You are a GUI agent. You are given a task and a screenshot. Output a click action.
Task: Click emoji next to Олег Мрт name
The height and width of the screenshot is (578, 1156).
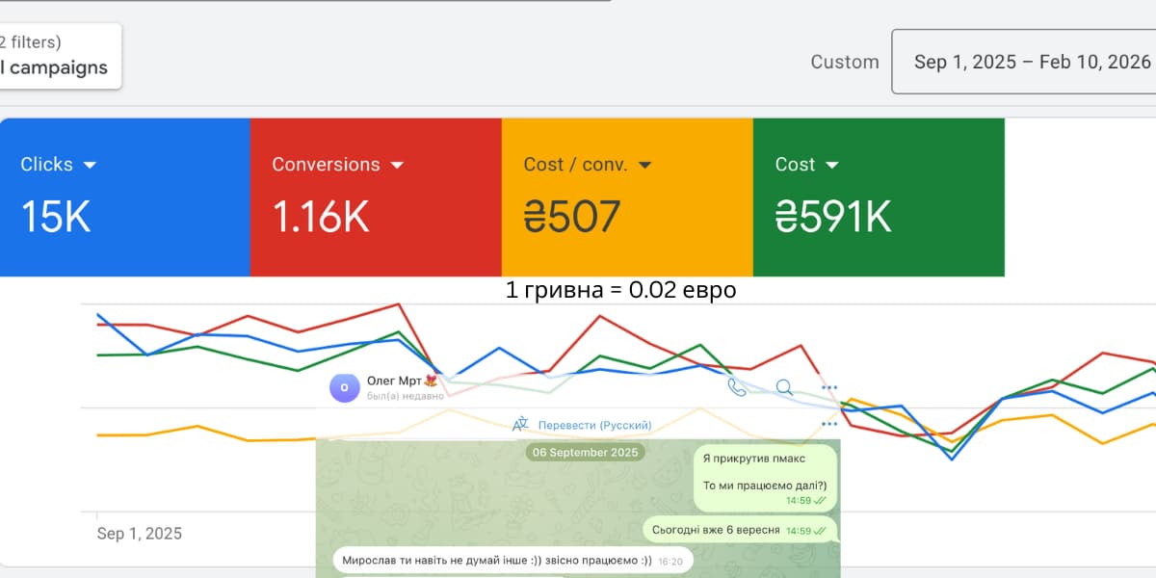[431, 381]
